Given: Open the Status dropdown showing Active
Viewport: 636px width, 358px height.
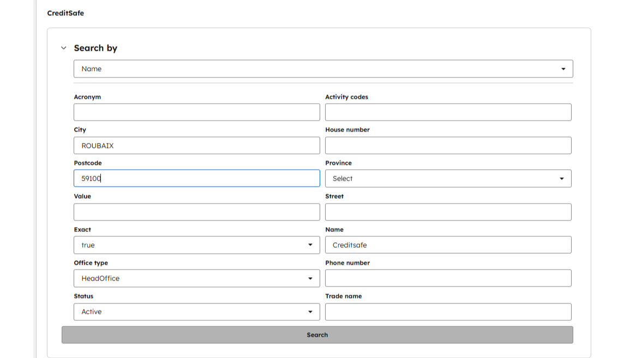Looking at the screenshot, I should coord(197,312).
